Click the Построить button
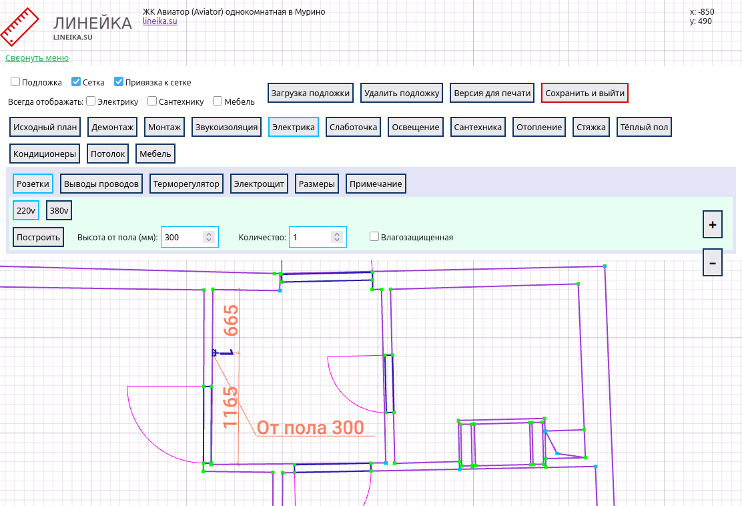Viewport: 742px width, 506px height. click(38, 237)
